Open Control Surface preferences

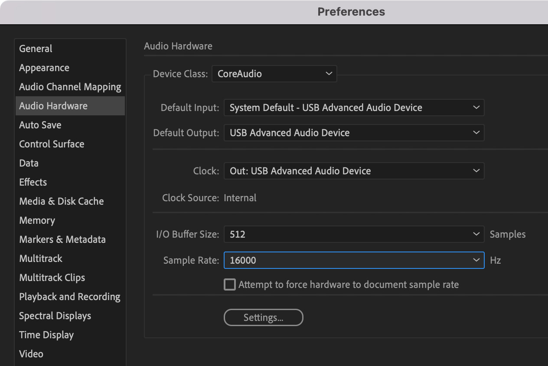tap(70, 144)
